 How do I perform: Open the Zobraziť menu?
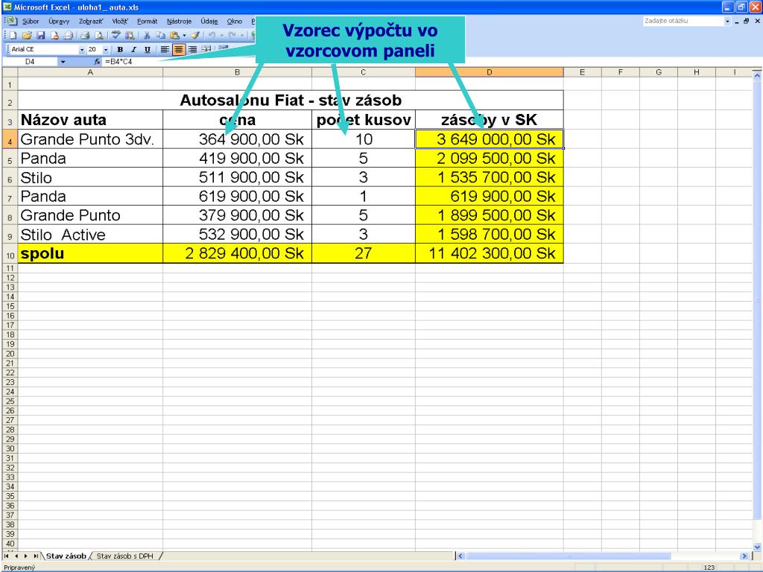coord(90,22)
